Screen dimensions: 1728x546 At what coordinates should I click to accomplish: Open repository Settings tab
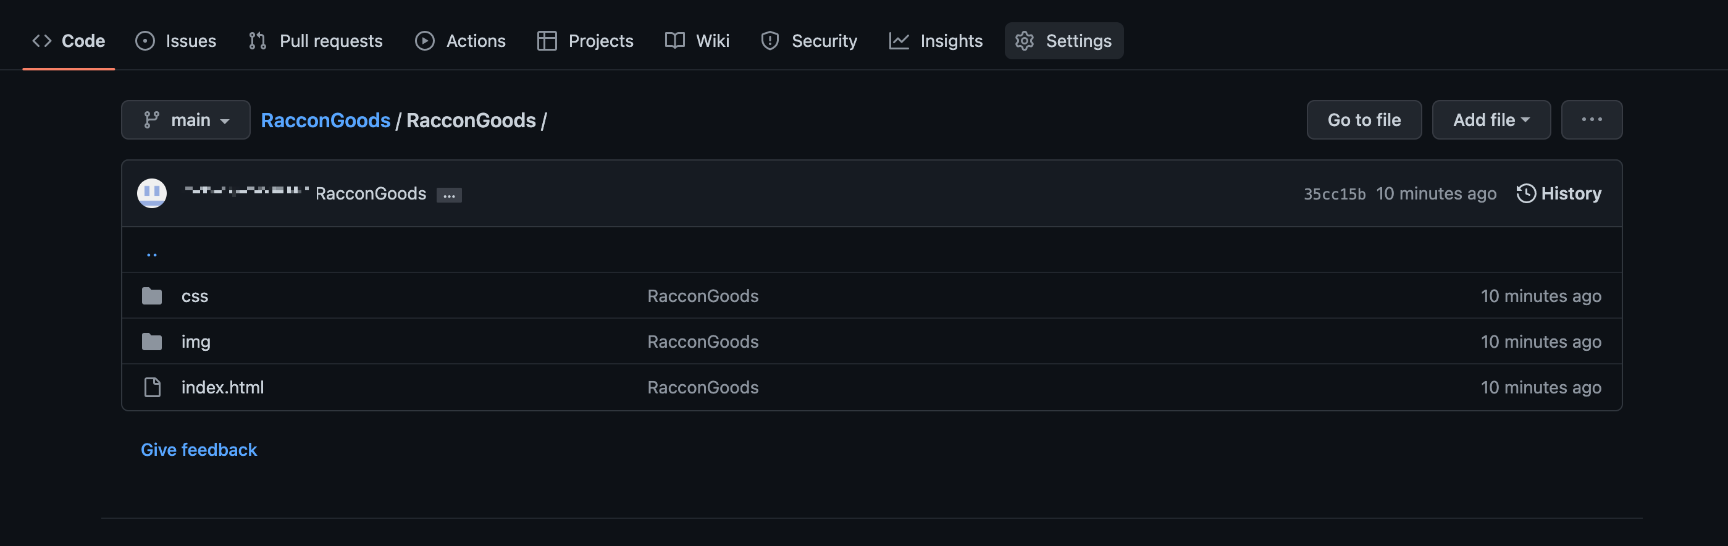(1064, 41)
